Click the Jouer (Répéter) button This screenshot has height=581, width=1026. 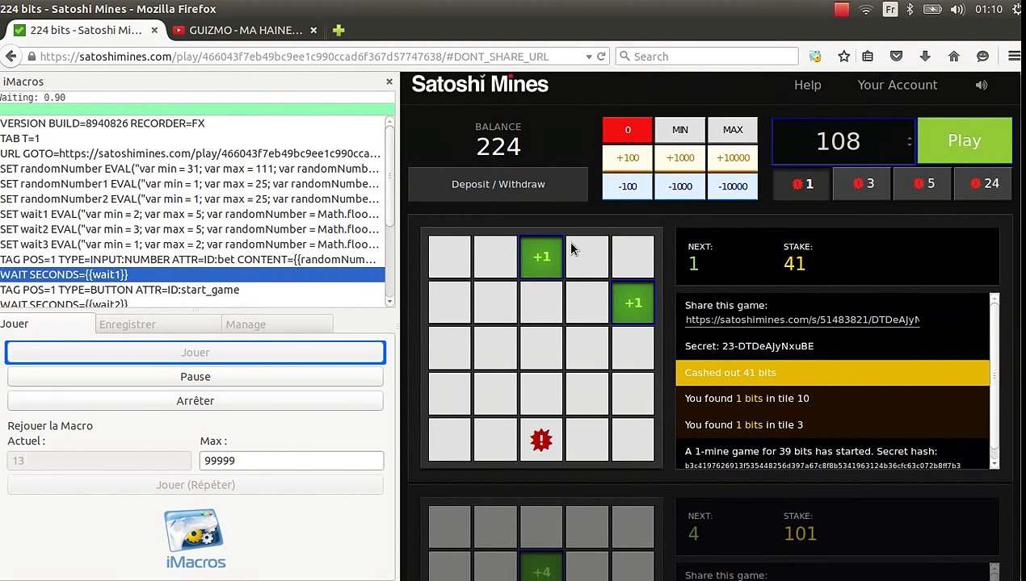(x=196, y=485)
